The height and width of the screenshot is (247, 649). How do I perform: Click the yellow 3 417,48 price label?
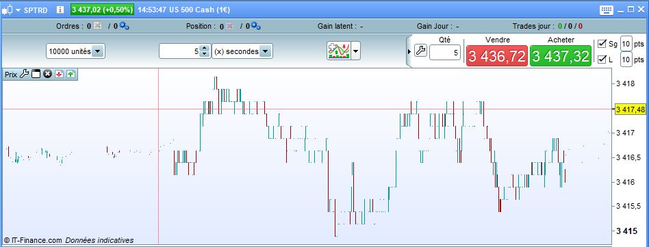[x=631, y=109]
